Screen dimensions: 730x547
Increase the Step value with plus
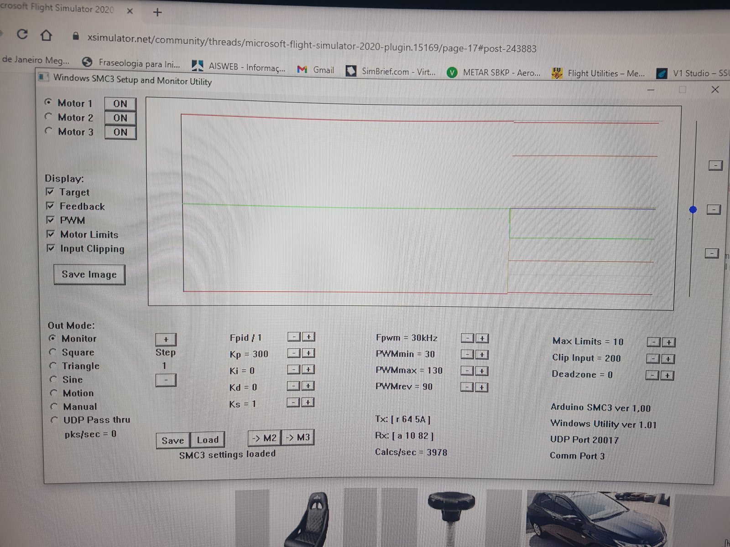[166, 339]
